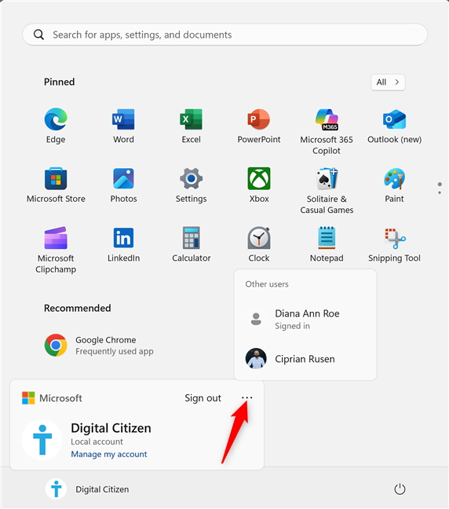Launch the Calculator app
The height and width of the screenshot is (509, 449).
[191, 244]
